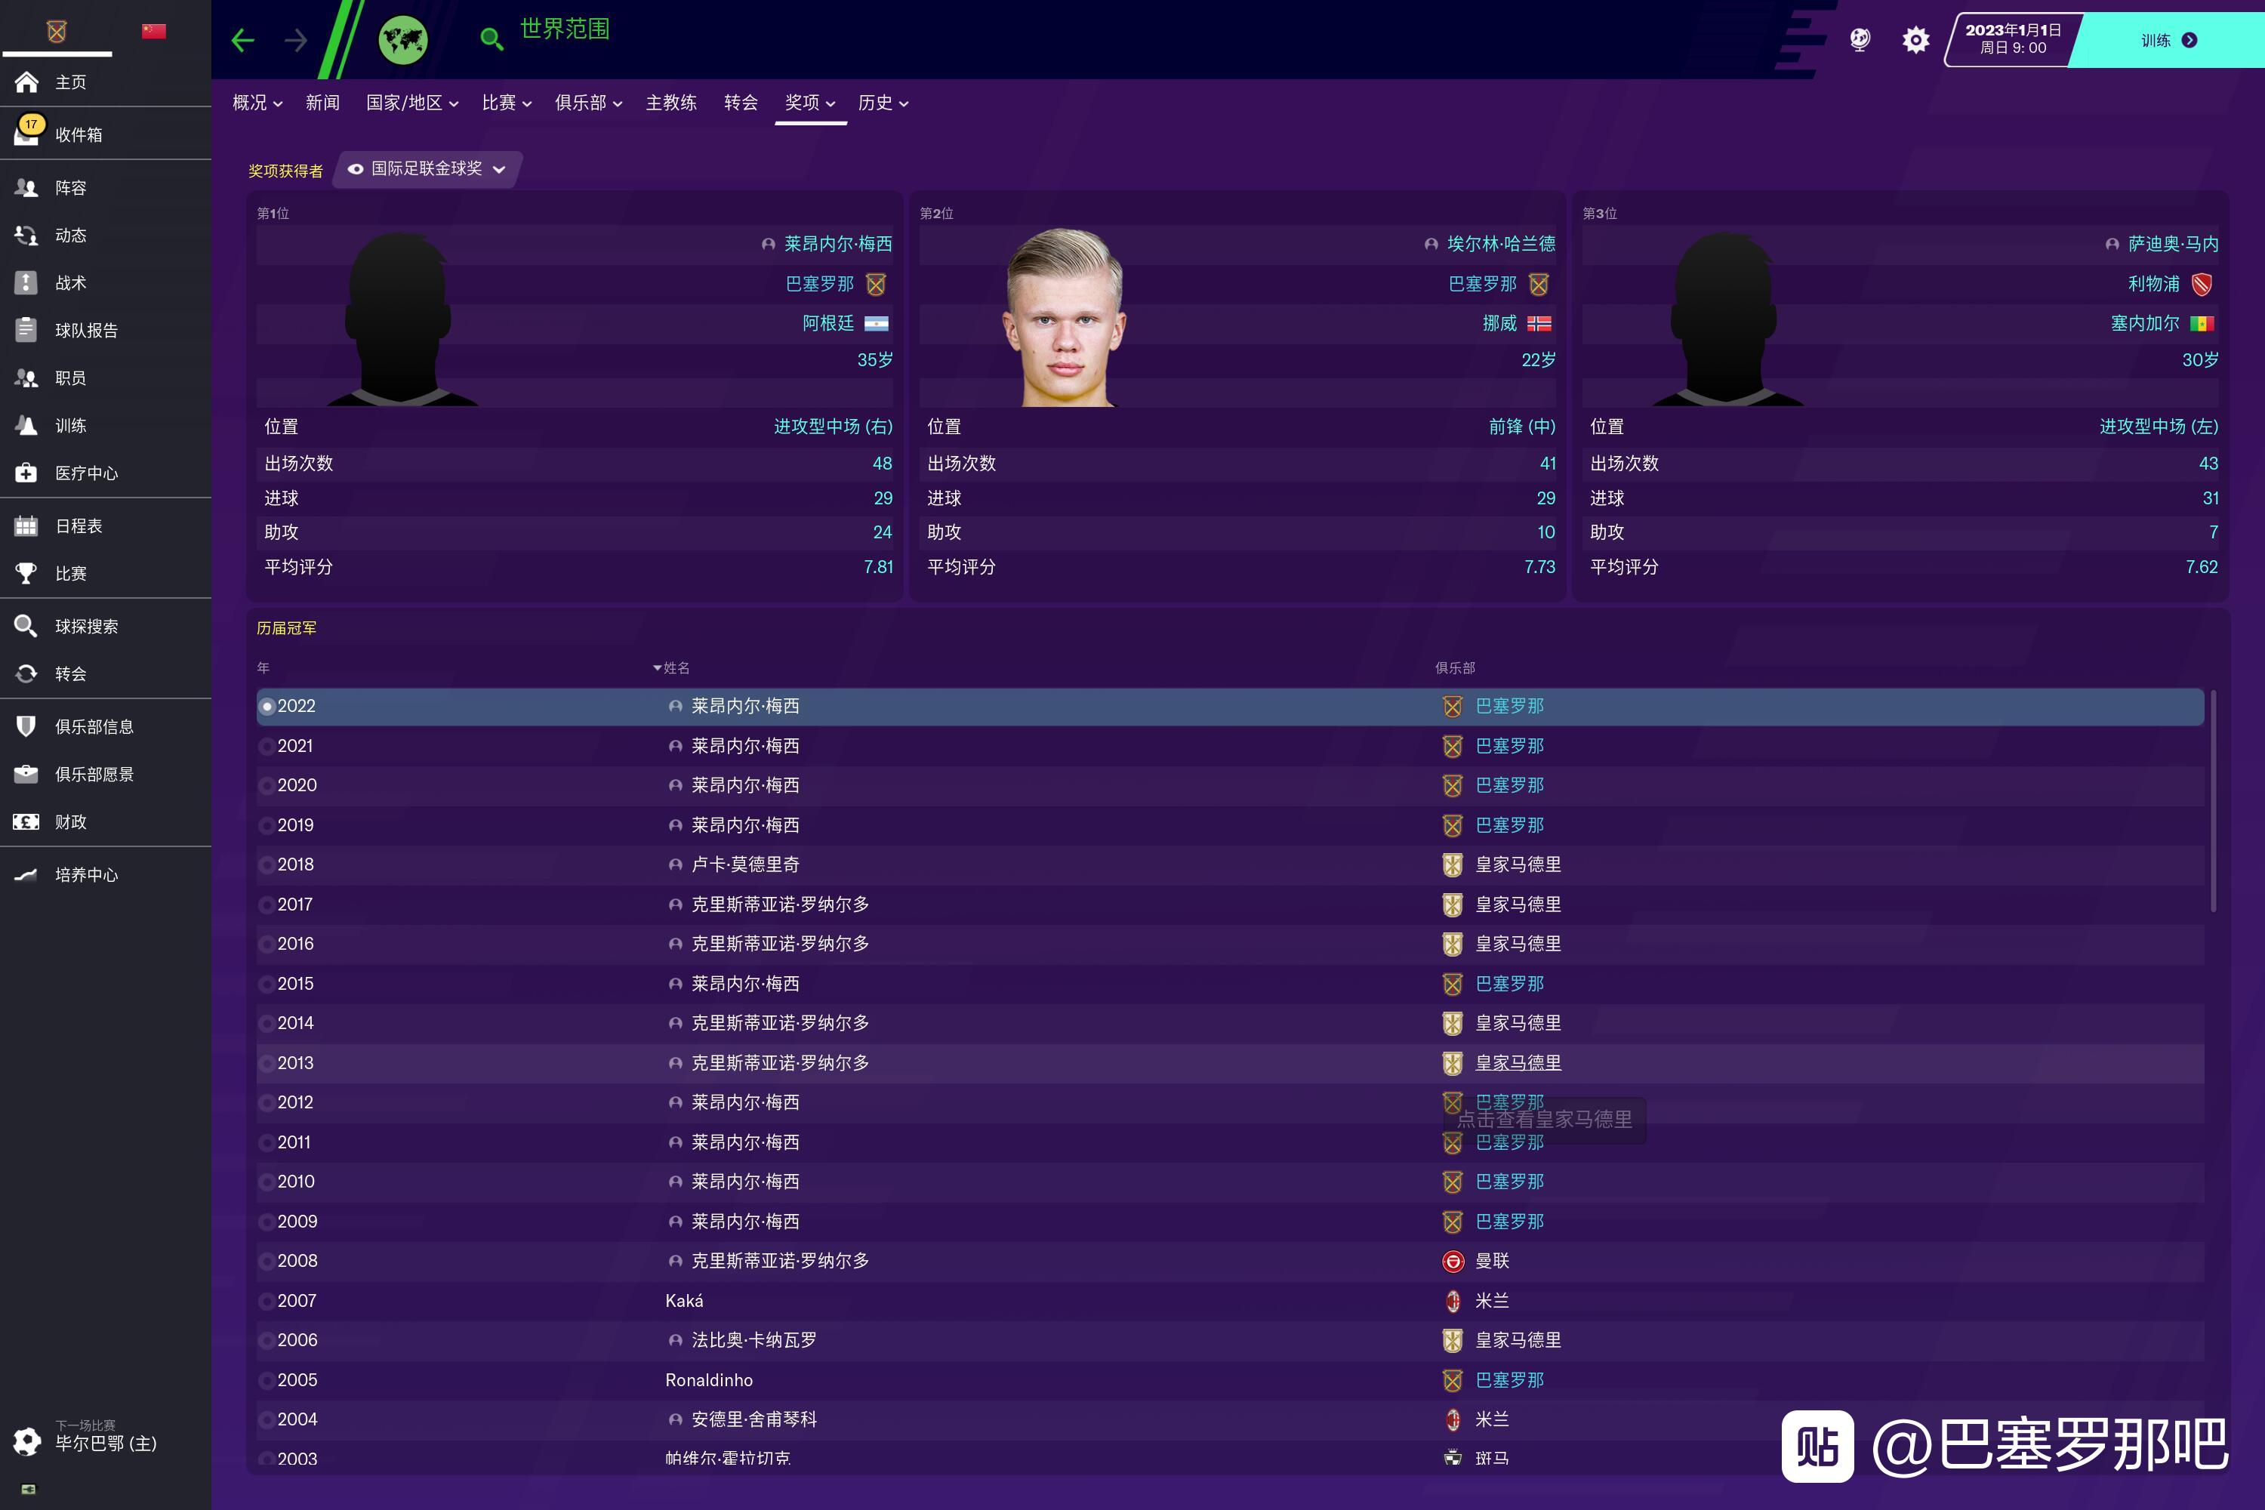Screen dimensions: 2265x1510
Task: Click the green back arrow icon
Action: (242, 41)
